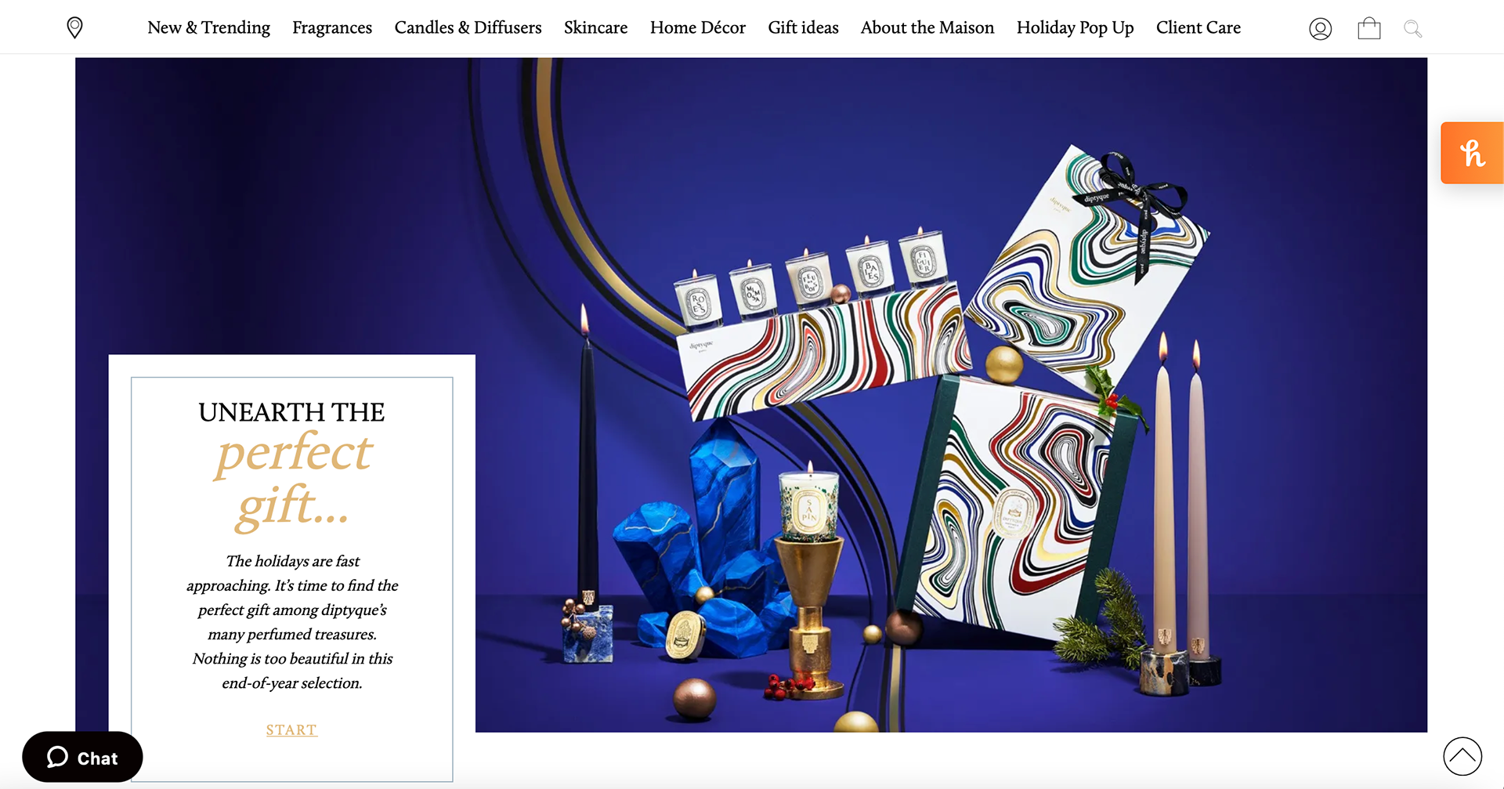Screen dimensions: 1504x789
Task: Open the store locator pin icon
Action: (74, 28)
